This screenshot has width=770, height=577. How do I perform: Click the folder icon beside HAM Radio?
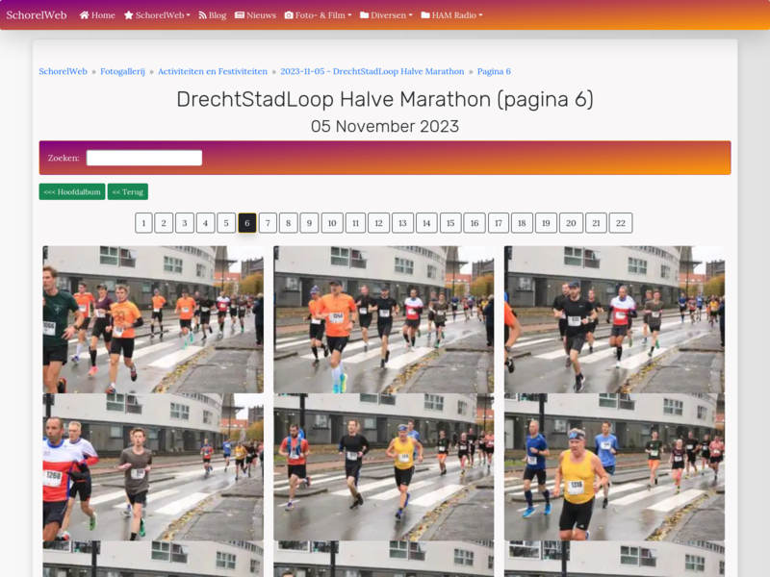click(425, 15)
